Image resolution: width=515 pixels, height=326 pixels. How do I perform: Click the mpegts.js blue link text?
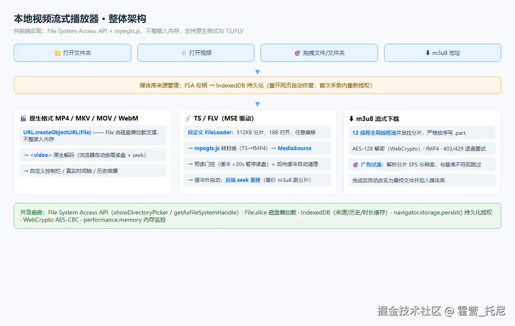[207, 148]
